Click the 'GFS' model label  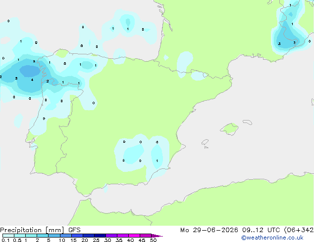point(74,230)
